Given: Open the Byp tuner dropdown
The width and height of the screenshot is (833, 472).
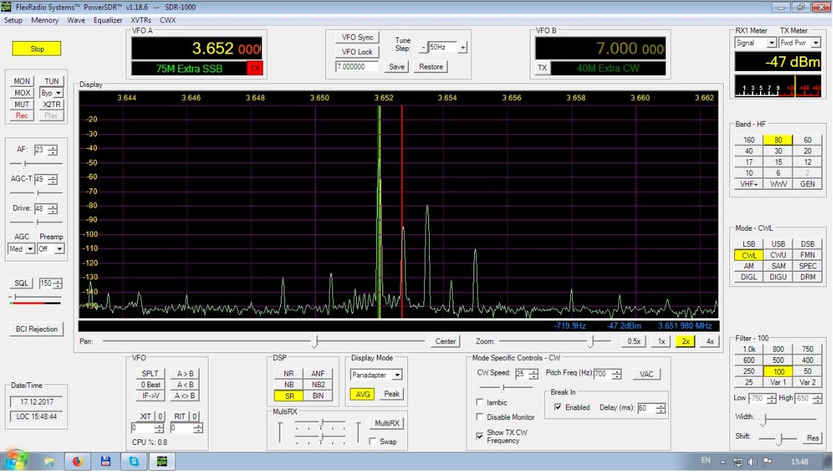Looking at the screenshot, I should 51,93.
